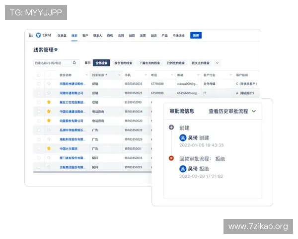
Task: Open the 邮箱 column filter arrow
Action: click(x=198, y=75)
